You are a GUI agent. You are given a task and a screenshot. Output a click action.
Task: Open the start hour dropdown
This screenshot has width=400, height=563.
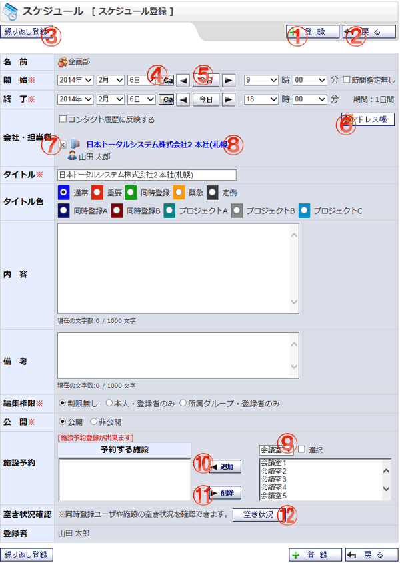click(261, 80)
